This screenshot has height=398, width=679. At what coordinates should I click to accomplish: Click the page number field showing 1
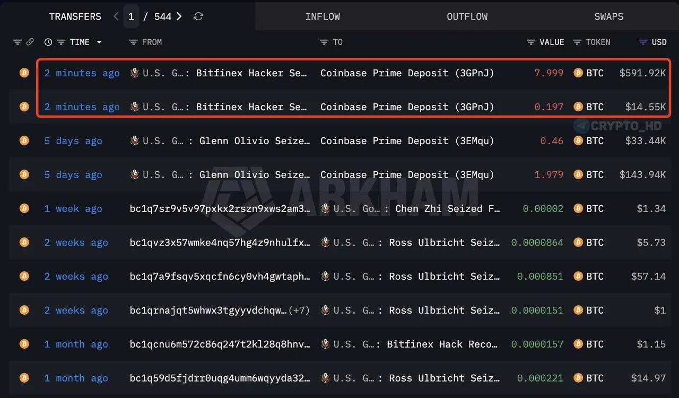(x=131, y=16)
